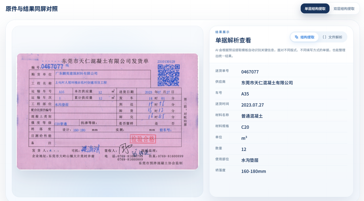364x201 pixels.
Task: Select the 数量 value 12
Action: click(x=244, y=149)
